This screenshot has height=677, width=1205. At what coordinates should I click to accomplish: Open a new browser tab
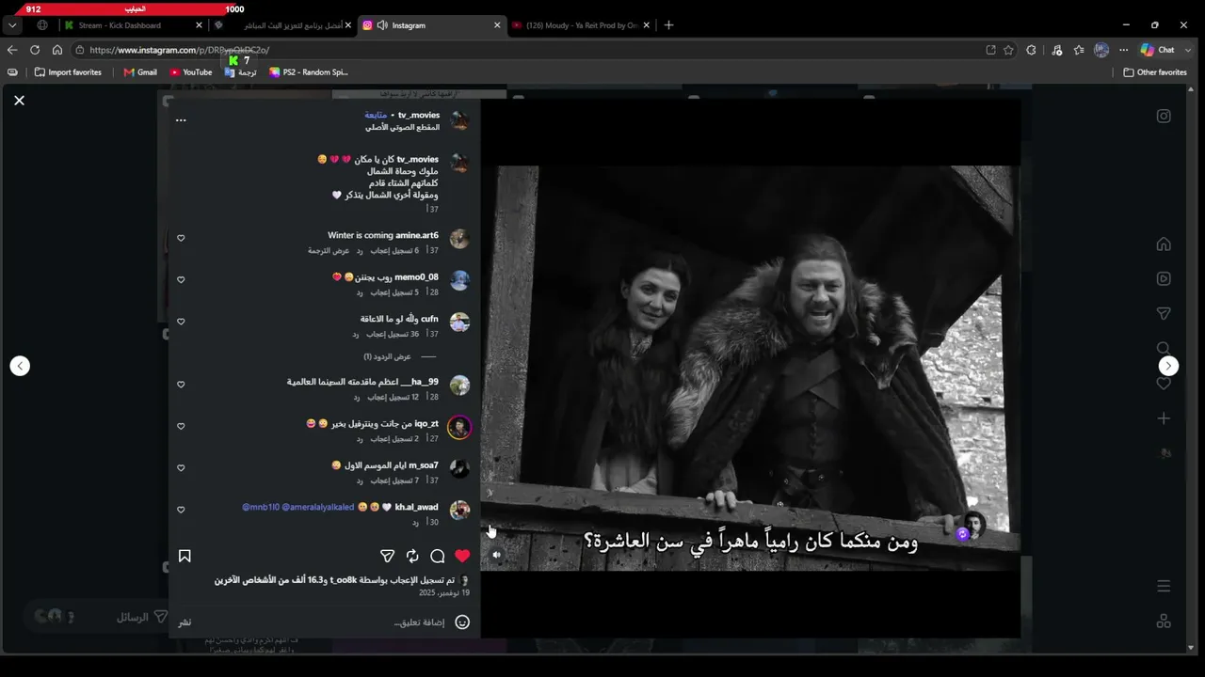click(x=668, y=25)
